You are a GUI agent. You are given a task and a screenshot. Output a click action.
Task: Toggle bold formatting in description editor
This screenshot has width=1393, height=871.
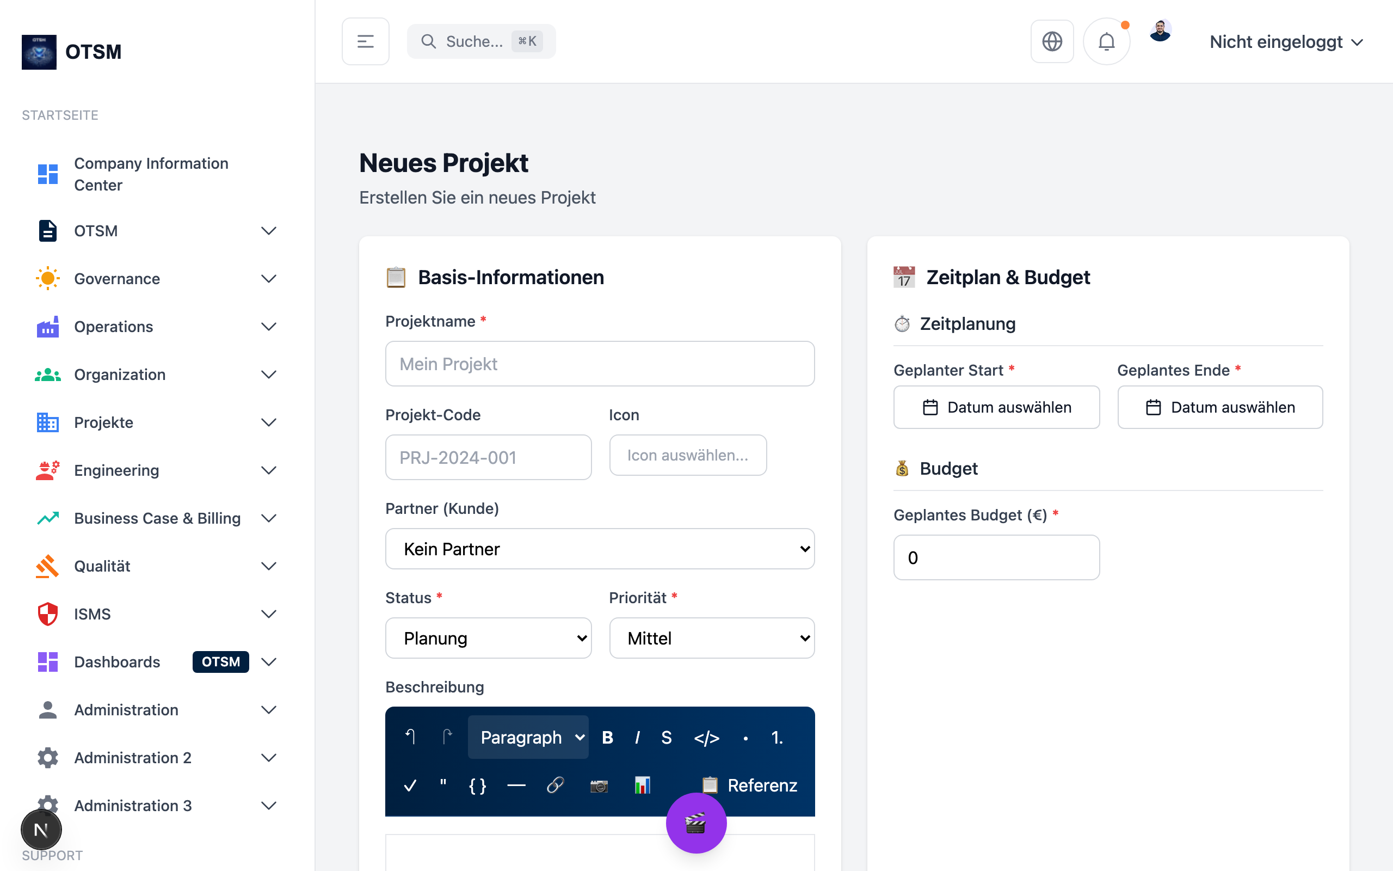pyautogui.click(x=607, y=737)
